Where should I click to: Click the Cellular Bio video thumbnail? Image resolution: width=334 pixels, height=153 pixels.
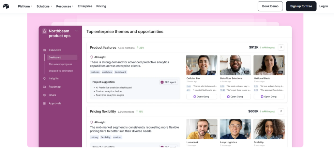point(202,65)
